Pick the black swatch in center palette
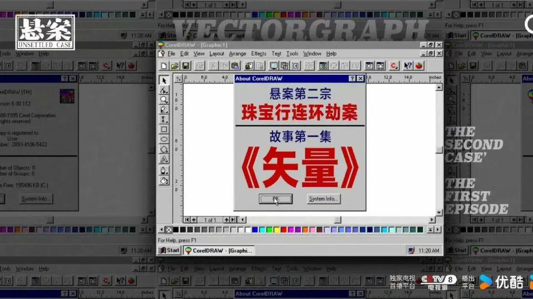 pyautogui.click(x=176, y=230)
